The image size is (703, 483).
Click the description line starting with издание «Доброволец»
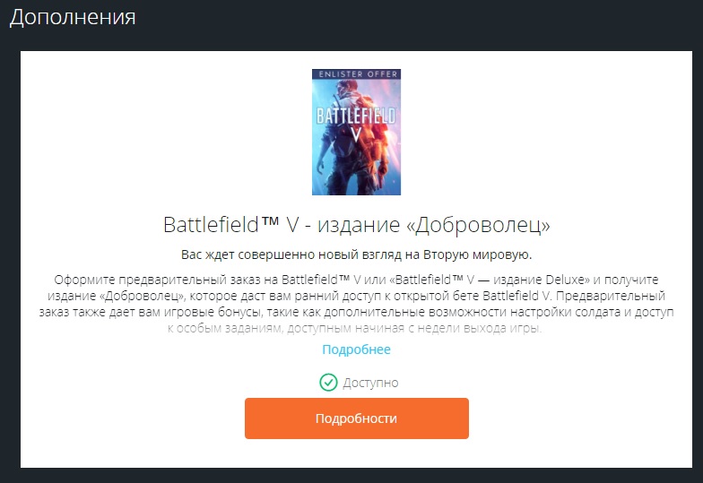tap(357, 296)
